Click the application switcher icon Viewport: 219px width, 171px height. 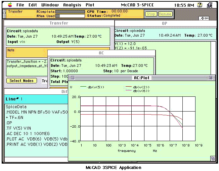point(210,5)
